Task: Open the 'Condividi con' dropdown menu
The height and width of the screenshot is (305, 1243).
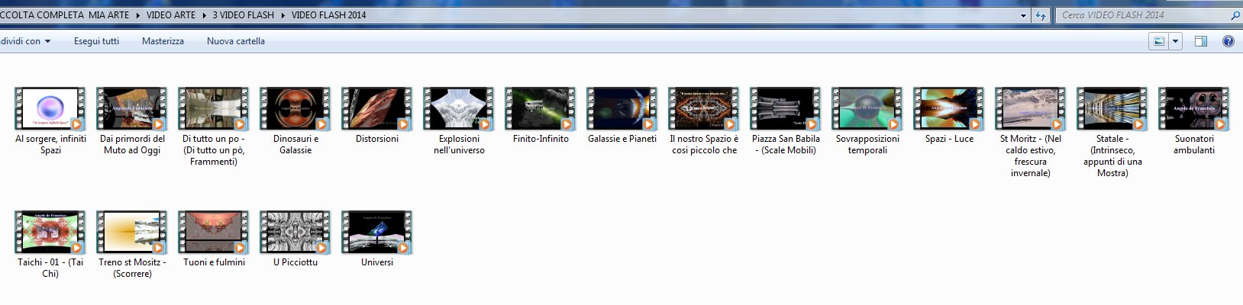Action: (x=25, y=41)
